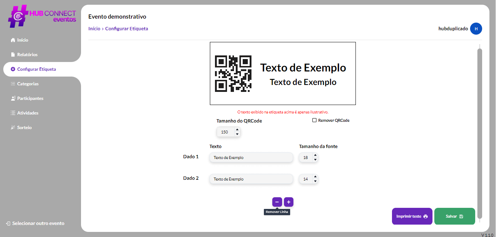Screen dimensions: 496x237
Task: Increase the Dado 2 font size
Action: click(315, 177)
